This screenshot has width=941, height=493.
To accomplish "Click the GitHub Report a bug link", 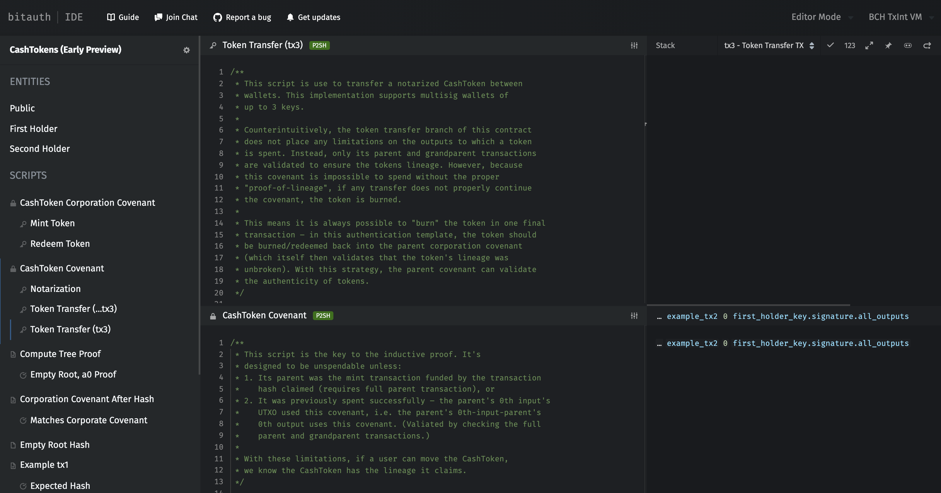I will coord(242,17).
